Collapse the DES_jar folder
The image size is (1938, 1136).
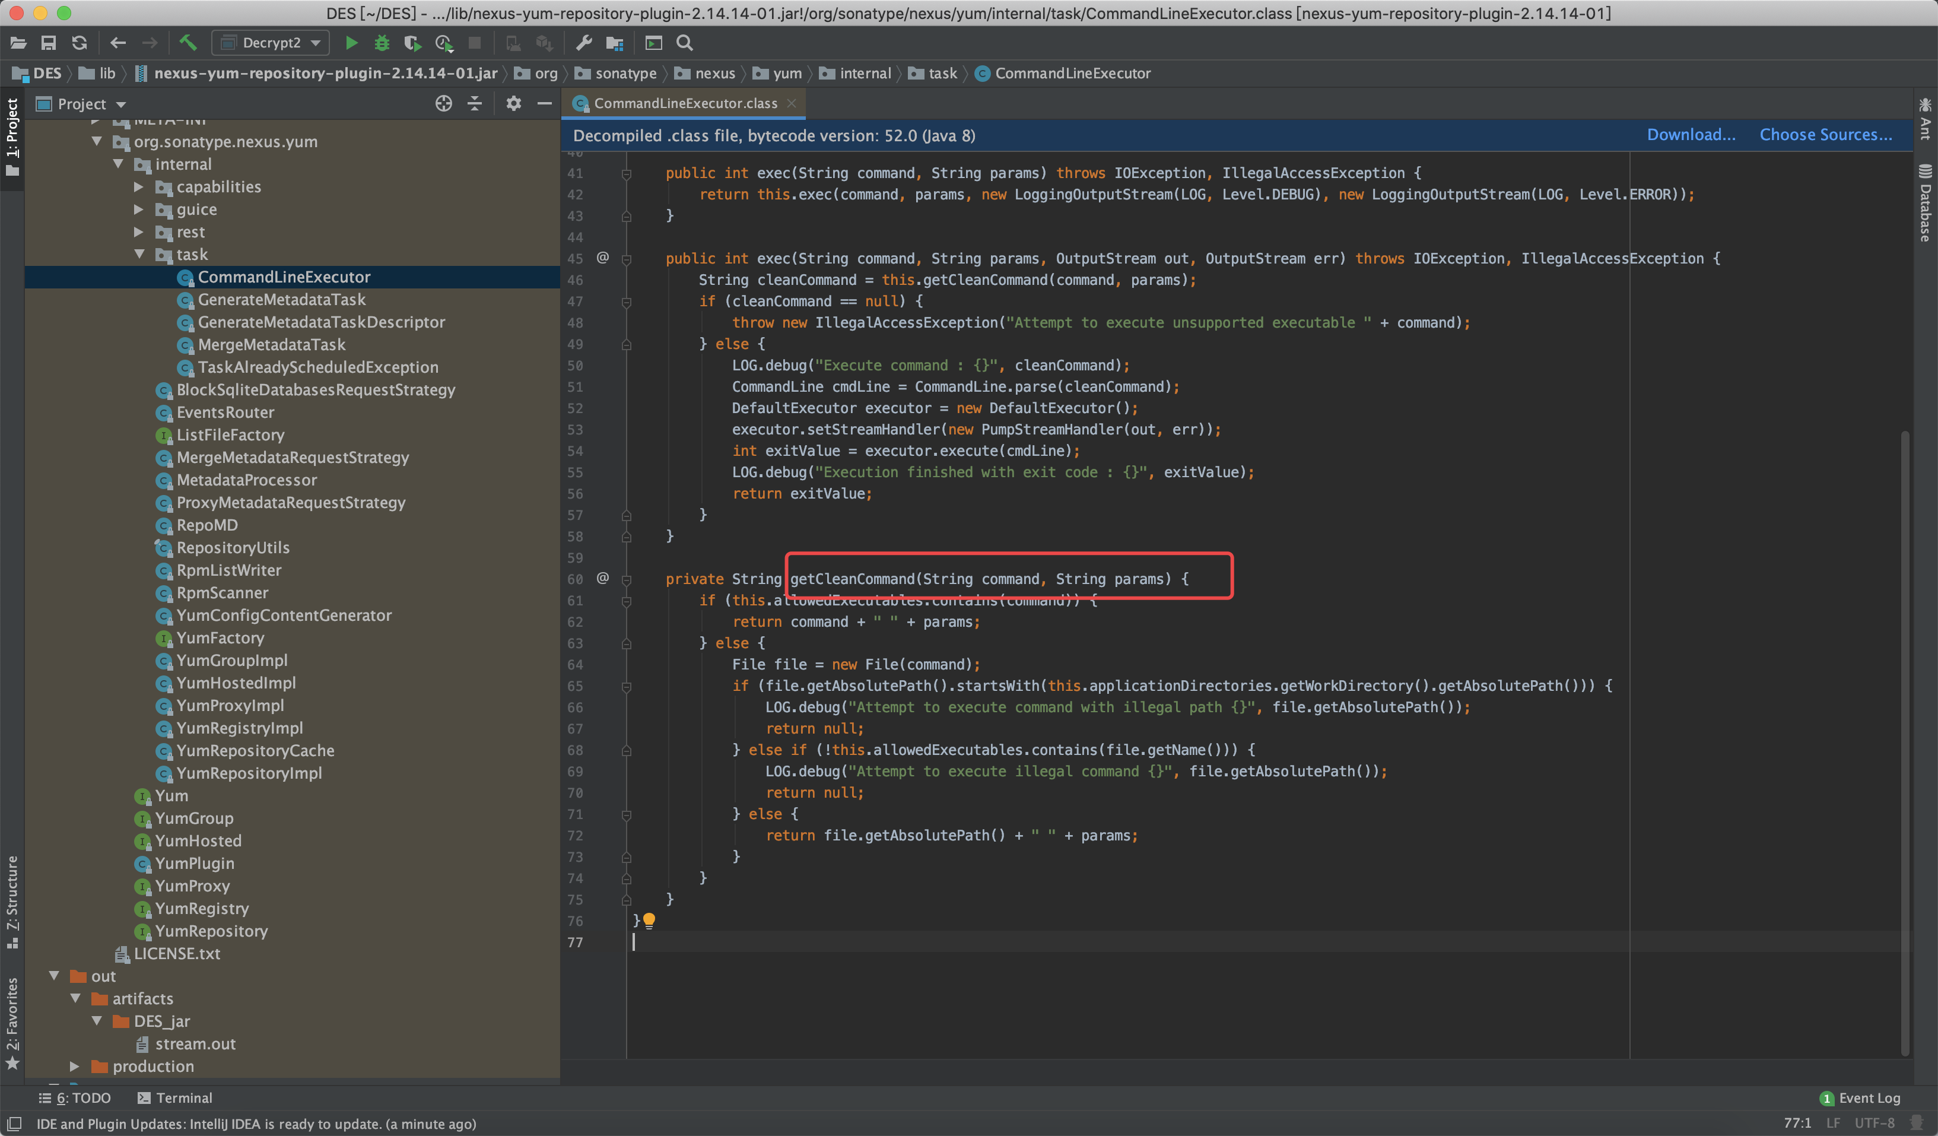coord(97,1021)
